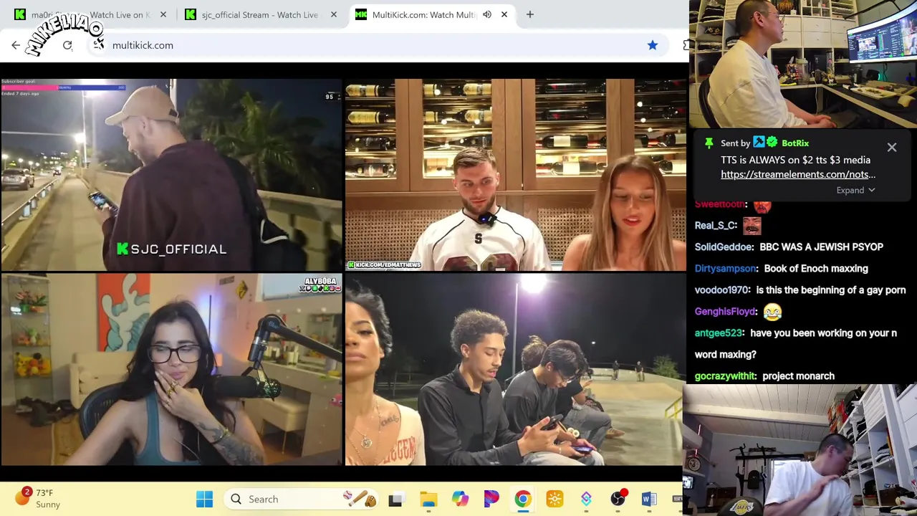Click the Alyboba overlay badge
917x516 pixels.
click(320, 285)
